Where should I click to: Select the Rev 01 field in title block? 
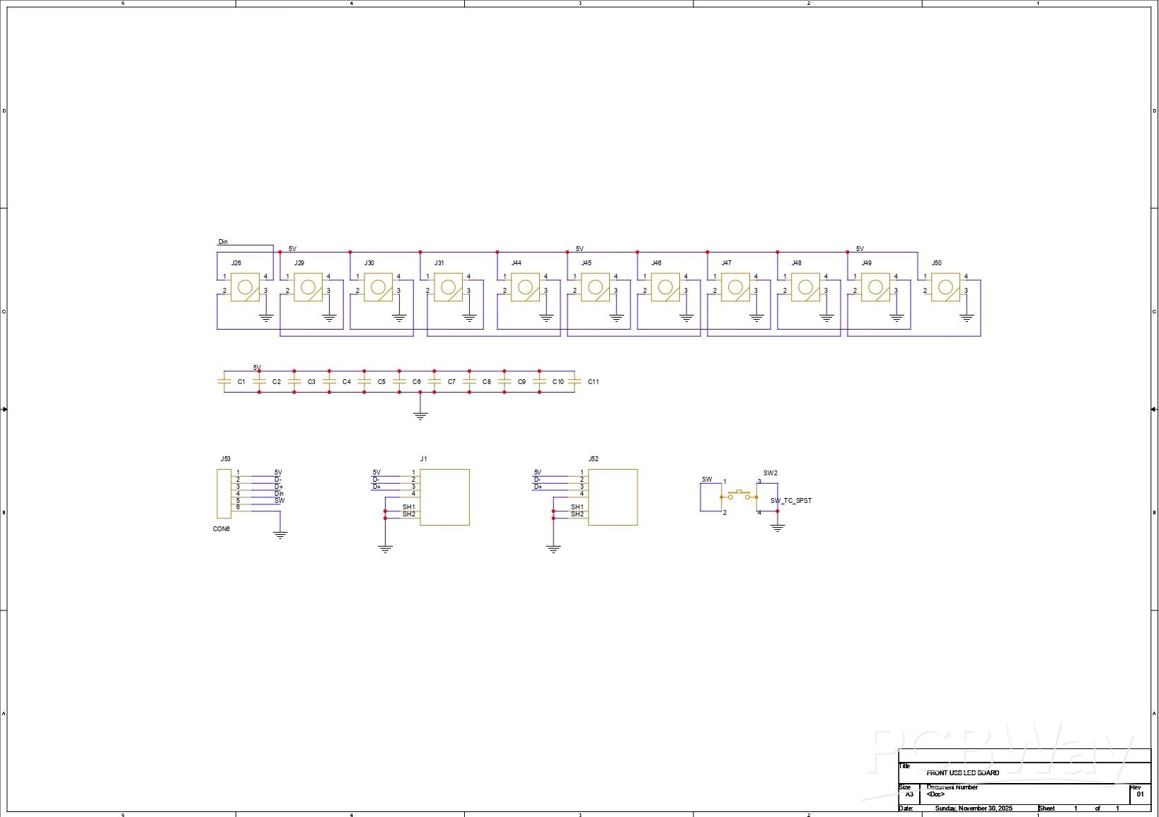(1137, 792)
